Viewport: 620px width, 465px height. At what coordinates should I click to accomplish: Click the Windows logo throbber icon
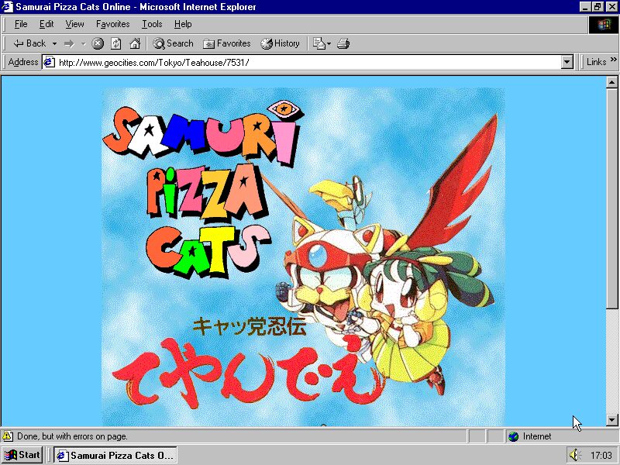(604, 25)
